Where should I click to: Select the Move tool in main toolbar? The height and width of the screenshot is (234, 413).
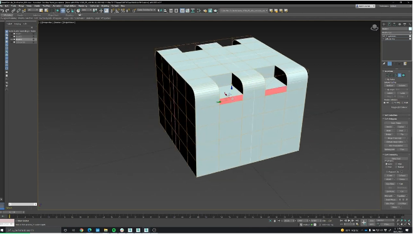[63, 11]
